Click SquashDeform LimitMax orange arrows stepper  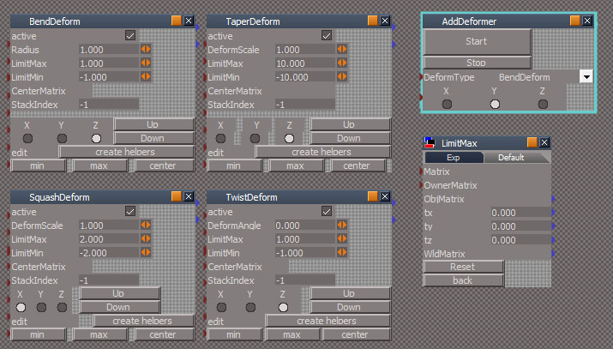(146, 238)
